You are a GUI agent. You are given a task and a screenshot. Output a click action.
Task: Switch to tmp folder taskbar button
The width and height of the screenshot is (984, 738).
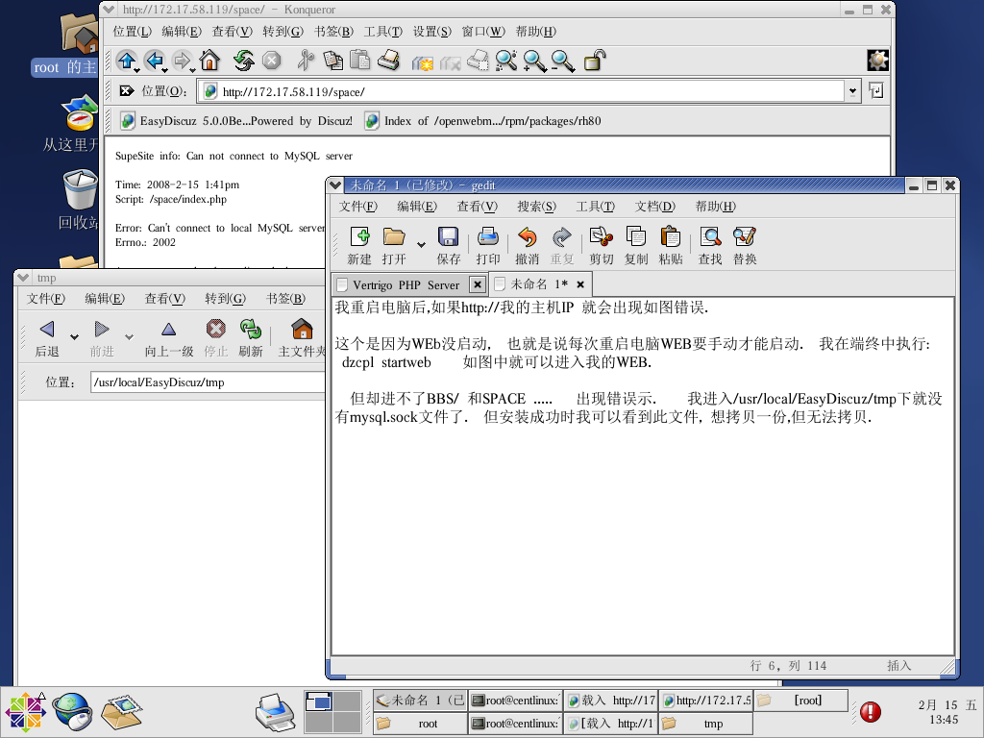coord(704,724)
